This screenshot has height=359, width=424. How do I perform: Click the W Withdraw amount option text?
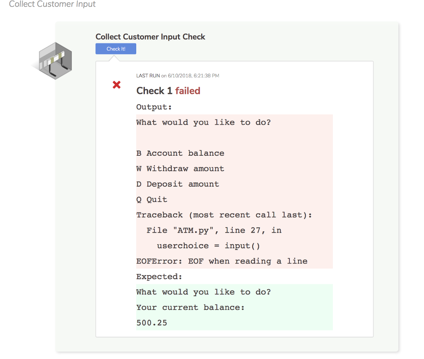[x=180, y=168]
